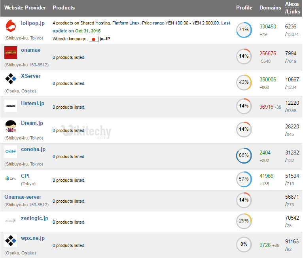
Task: Click the Profile column header
Action: [x=244, y=8]
